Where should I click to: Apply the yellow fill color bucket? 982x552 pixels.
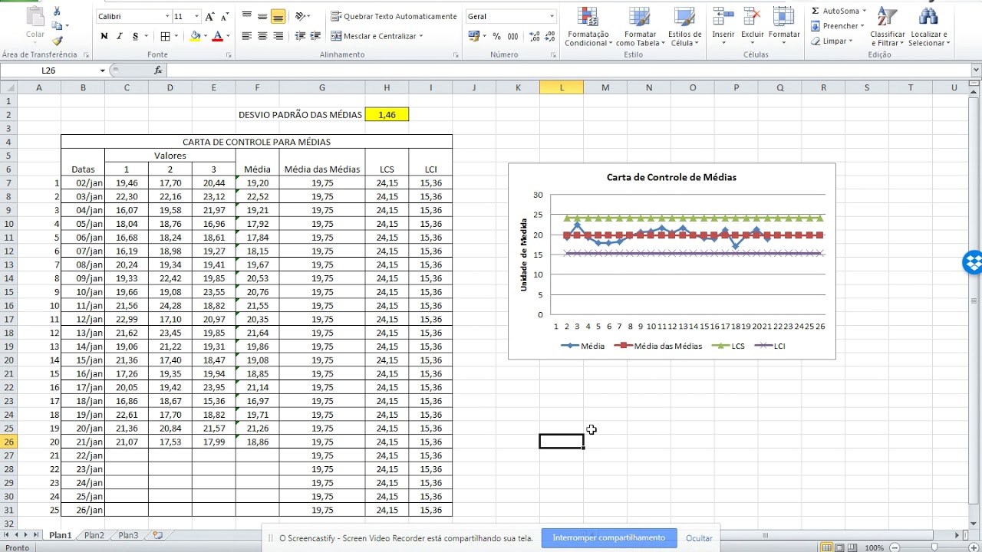196,36
